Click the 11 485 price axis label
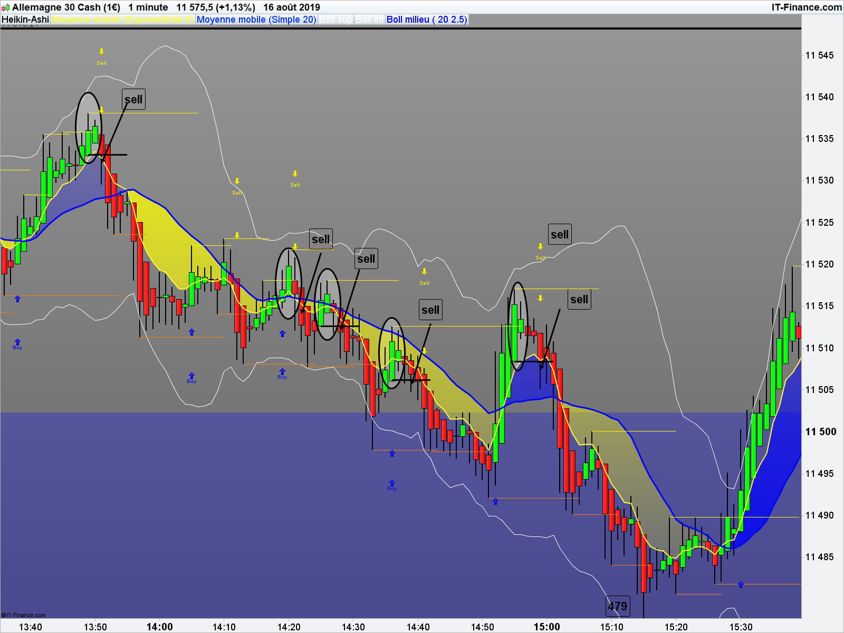The width and height of the screenshot is (844, 633). click(x=820, y=557)
